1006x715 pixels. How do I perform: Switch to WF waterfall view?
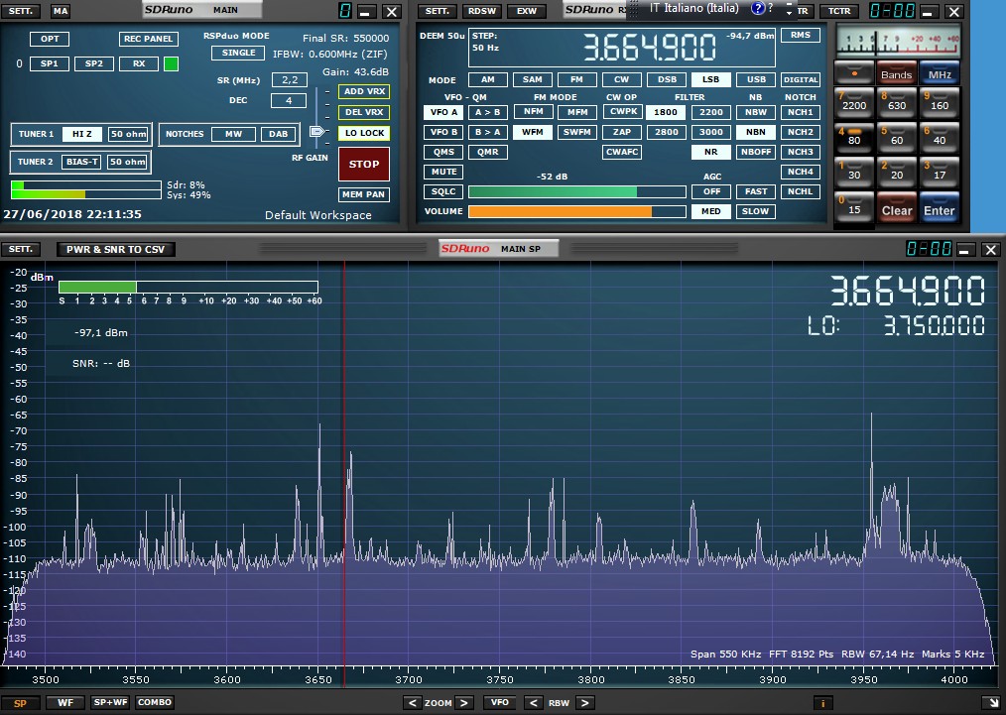pyautogui.click(x=65, y=703)
